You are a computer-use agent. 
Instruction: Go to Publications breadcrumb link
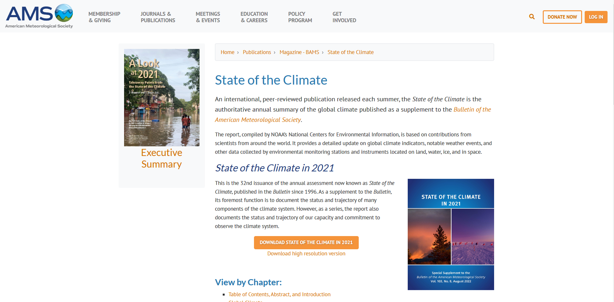point(257,52)
